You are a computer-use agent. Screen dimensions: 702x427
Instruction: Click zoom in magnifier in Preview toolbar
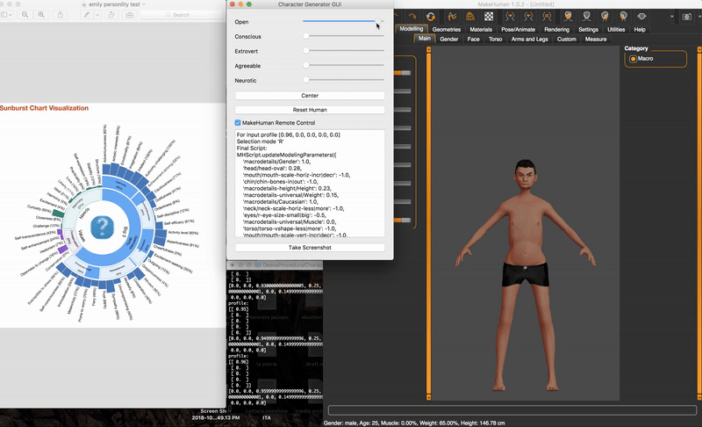(x=41, y=15)
